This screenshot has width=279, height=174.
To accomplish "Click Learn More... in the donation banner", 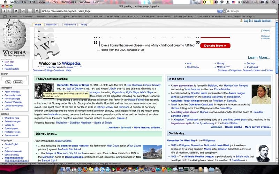I will pyautogui.click(x=259, y=57).
